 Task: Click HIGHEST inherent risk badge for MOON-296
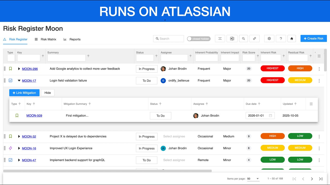[273, 68]
